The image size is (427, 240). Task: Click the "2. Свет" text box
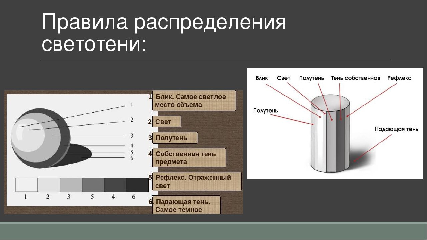(x=166, y=122)
